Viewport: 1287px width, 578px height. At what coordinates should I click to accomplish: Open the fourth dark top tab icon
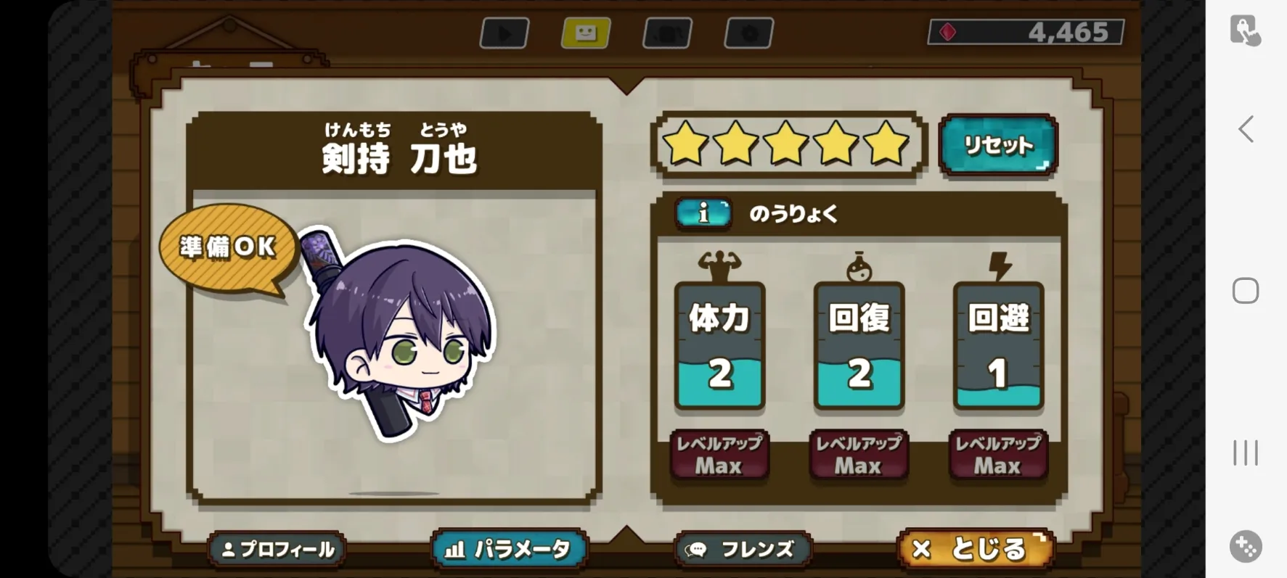(749, 33)
